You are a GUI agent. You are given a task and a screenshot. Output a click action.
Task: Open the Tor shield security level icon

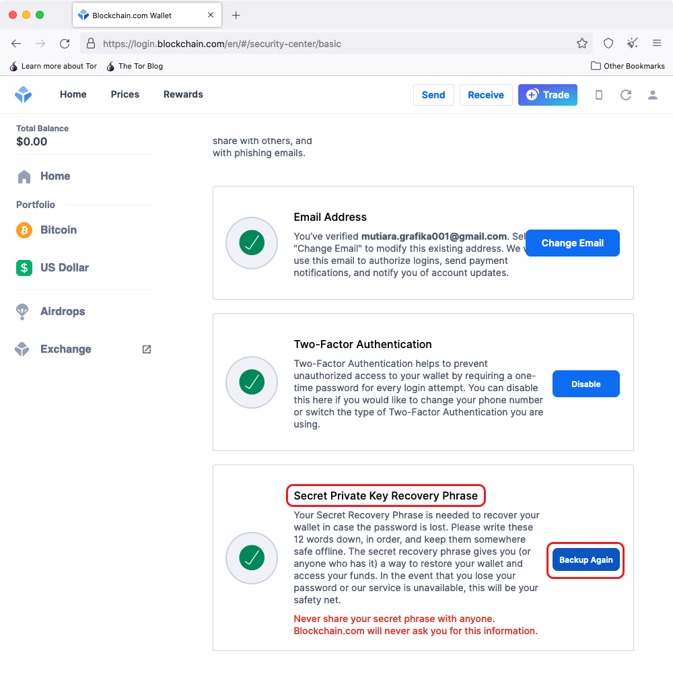[608, 43]
